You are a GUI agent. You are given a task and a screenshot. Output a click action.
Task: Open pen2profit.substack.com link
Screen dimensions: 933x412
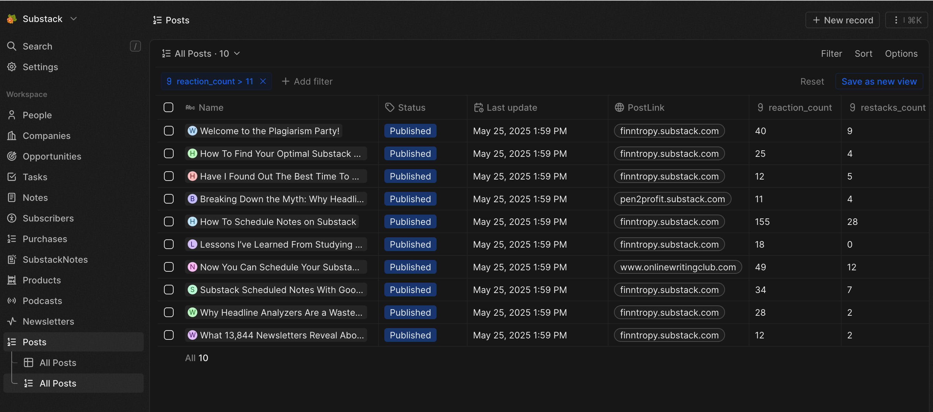click(x=672, y=199)
